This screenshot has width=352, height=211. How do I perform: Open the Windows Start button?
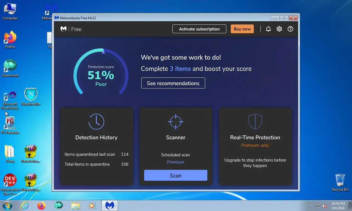pyautogui.click(x=7, y=205)
